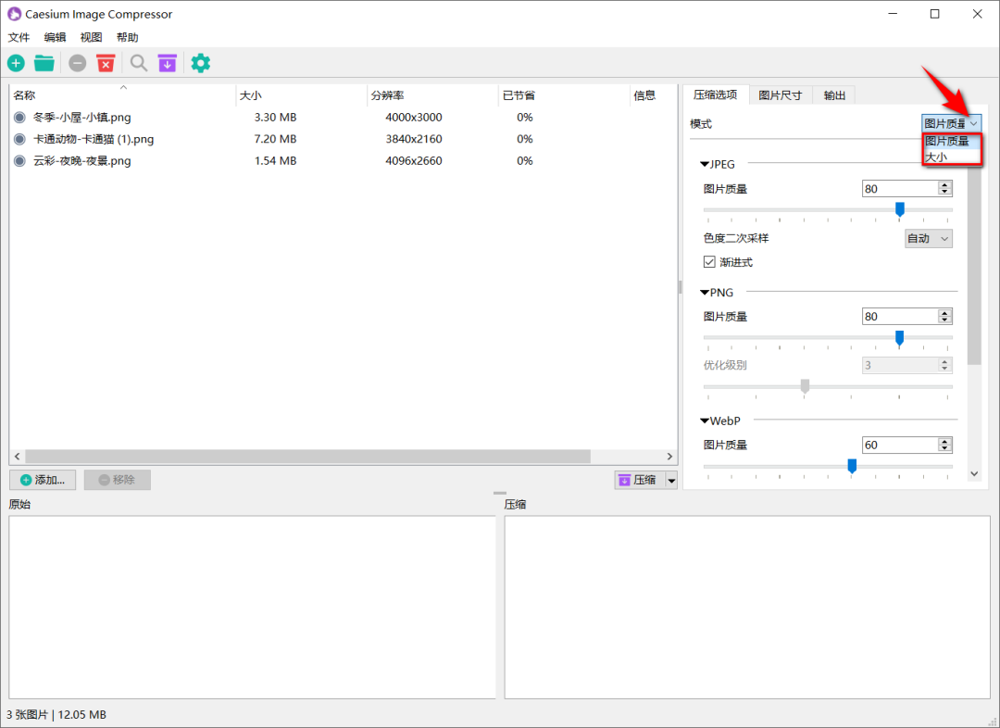Choose 大小 option in mode dropdown list

(x=951, y=157)
